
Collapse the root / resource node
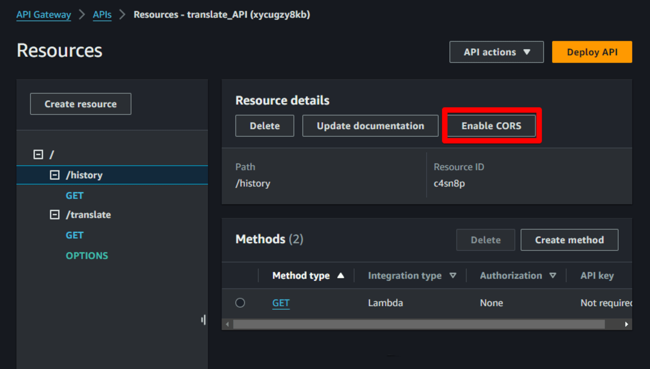pyautogui.click(x=38, y=154)
